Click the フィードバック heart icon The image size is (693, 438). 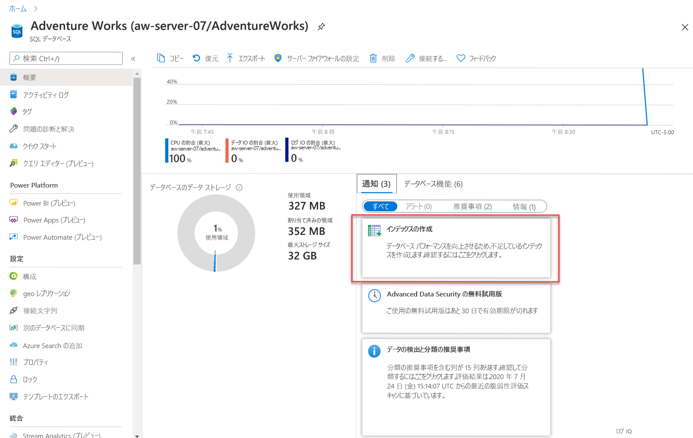[461, 58]
